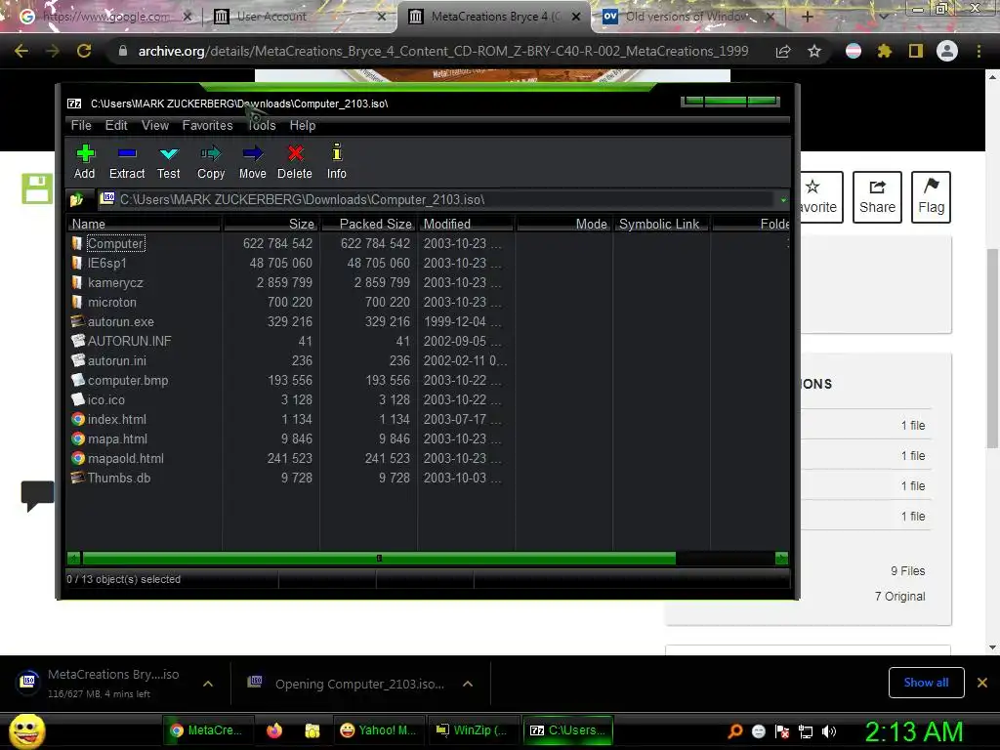
Task: Open the smiley Start button
Action: (x=26, y=731)
